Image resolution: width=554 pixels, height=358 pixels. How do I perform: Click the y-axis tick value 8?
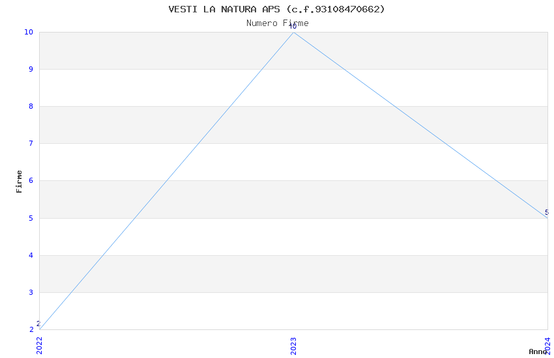(x=31, y=106)
